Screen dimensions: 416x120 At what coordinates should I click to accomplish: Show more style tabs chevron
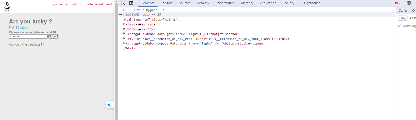click(x=413, y=11)
